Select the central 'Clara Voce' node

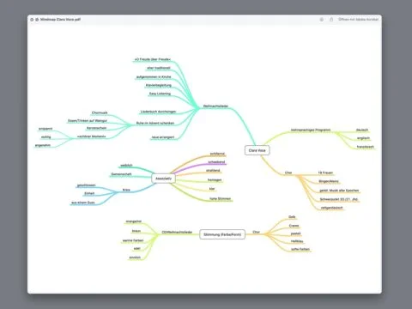[257, 150]
